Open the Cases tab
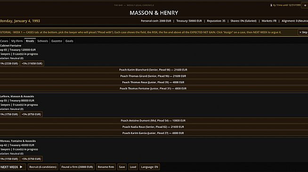 tap(4, 41)
